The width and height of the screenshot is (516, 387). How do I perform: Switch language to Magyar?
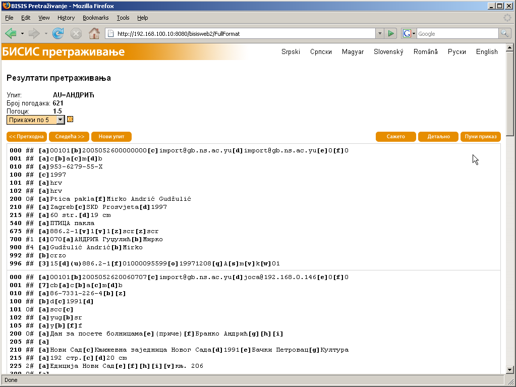click(353, 51)
